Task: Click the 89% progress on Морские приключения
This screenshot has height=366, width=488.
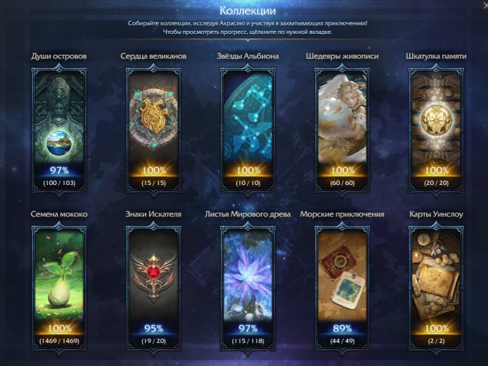Action: click(342, 328)
